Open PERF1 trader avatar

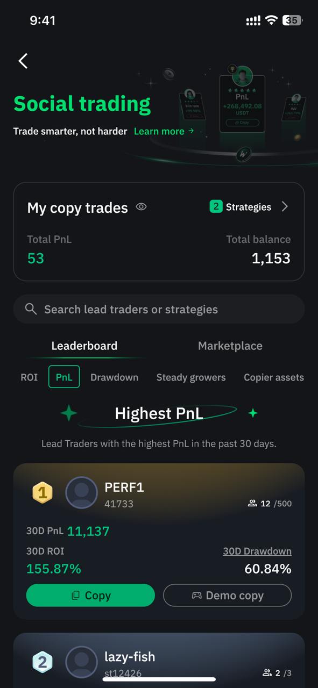[x=81, y=492]
